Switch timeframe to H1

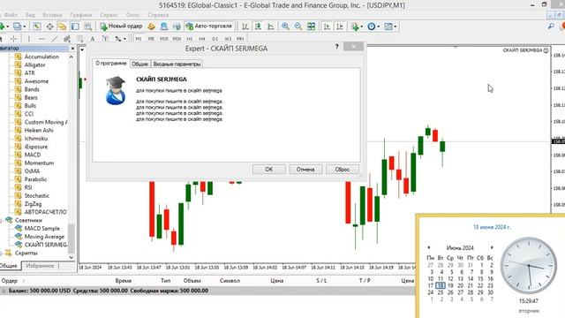point(190,39)
